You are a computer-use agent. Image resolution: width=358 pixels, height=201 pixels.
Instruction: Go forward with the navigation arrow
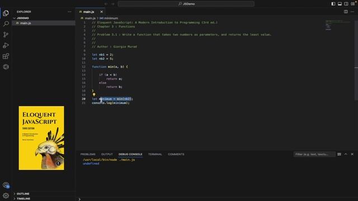(x=113, y=4)
